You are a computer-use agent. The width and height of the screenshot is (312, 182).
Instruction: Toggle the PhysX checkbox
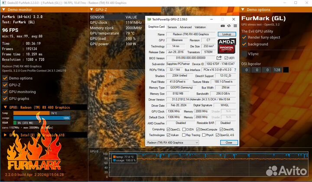204,135
